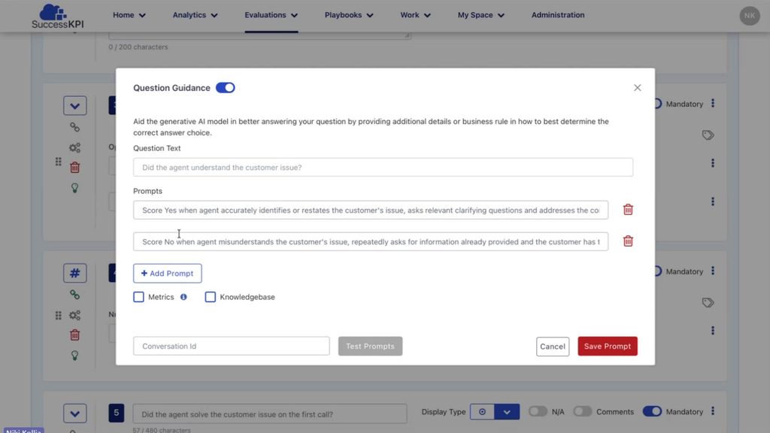Viewport: 770px width, 433px height.
Task: Click the Conversation Id field
Action: pyautogui.click(x=232, y=346)
